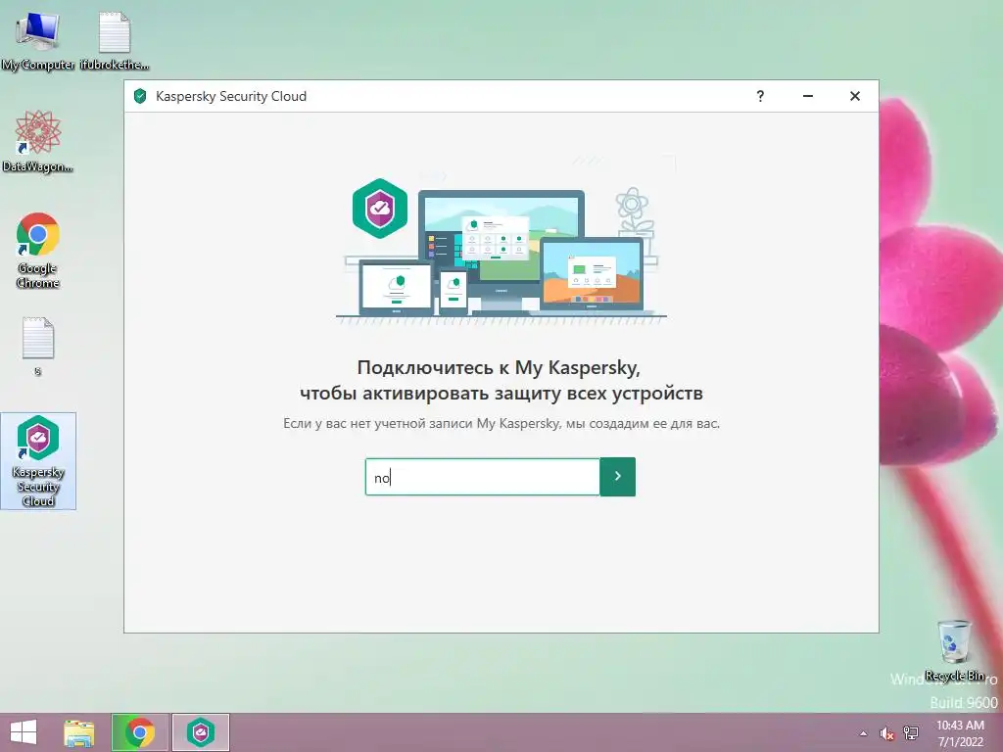Select the Recycle Bin icon
Screen dimensions: 1003x752
tap(954, 650)
